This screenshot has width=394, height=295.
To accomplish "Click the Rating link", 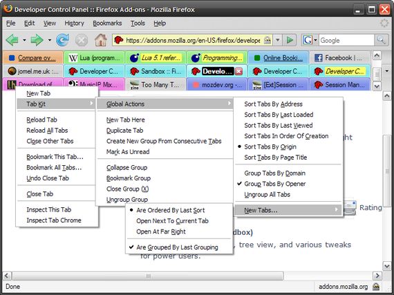I will (370, 208).
